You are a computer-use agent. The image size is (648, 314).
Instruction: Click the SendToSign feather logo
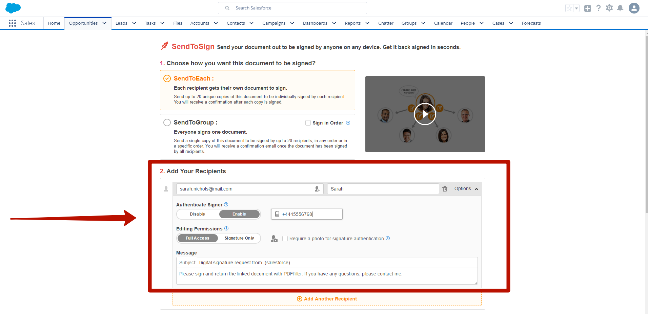coord(164,46)
